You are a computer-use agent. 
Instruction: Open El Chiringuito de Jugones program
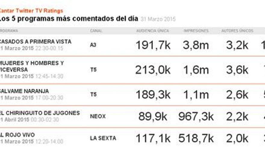tap(40, 113)
